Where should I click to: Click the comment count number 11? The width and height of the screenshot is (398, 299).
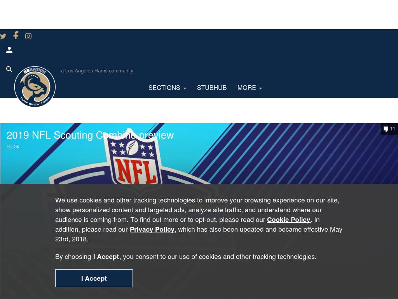(393, 129)
